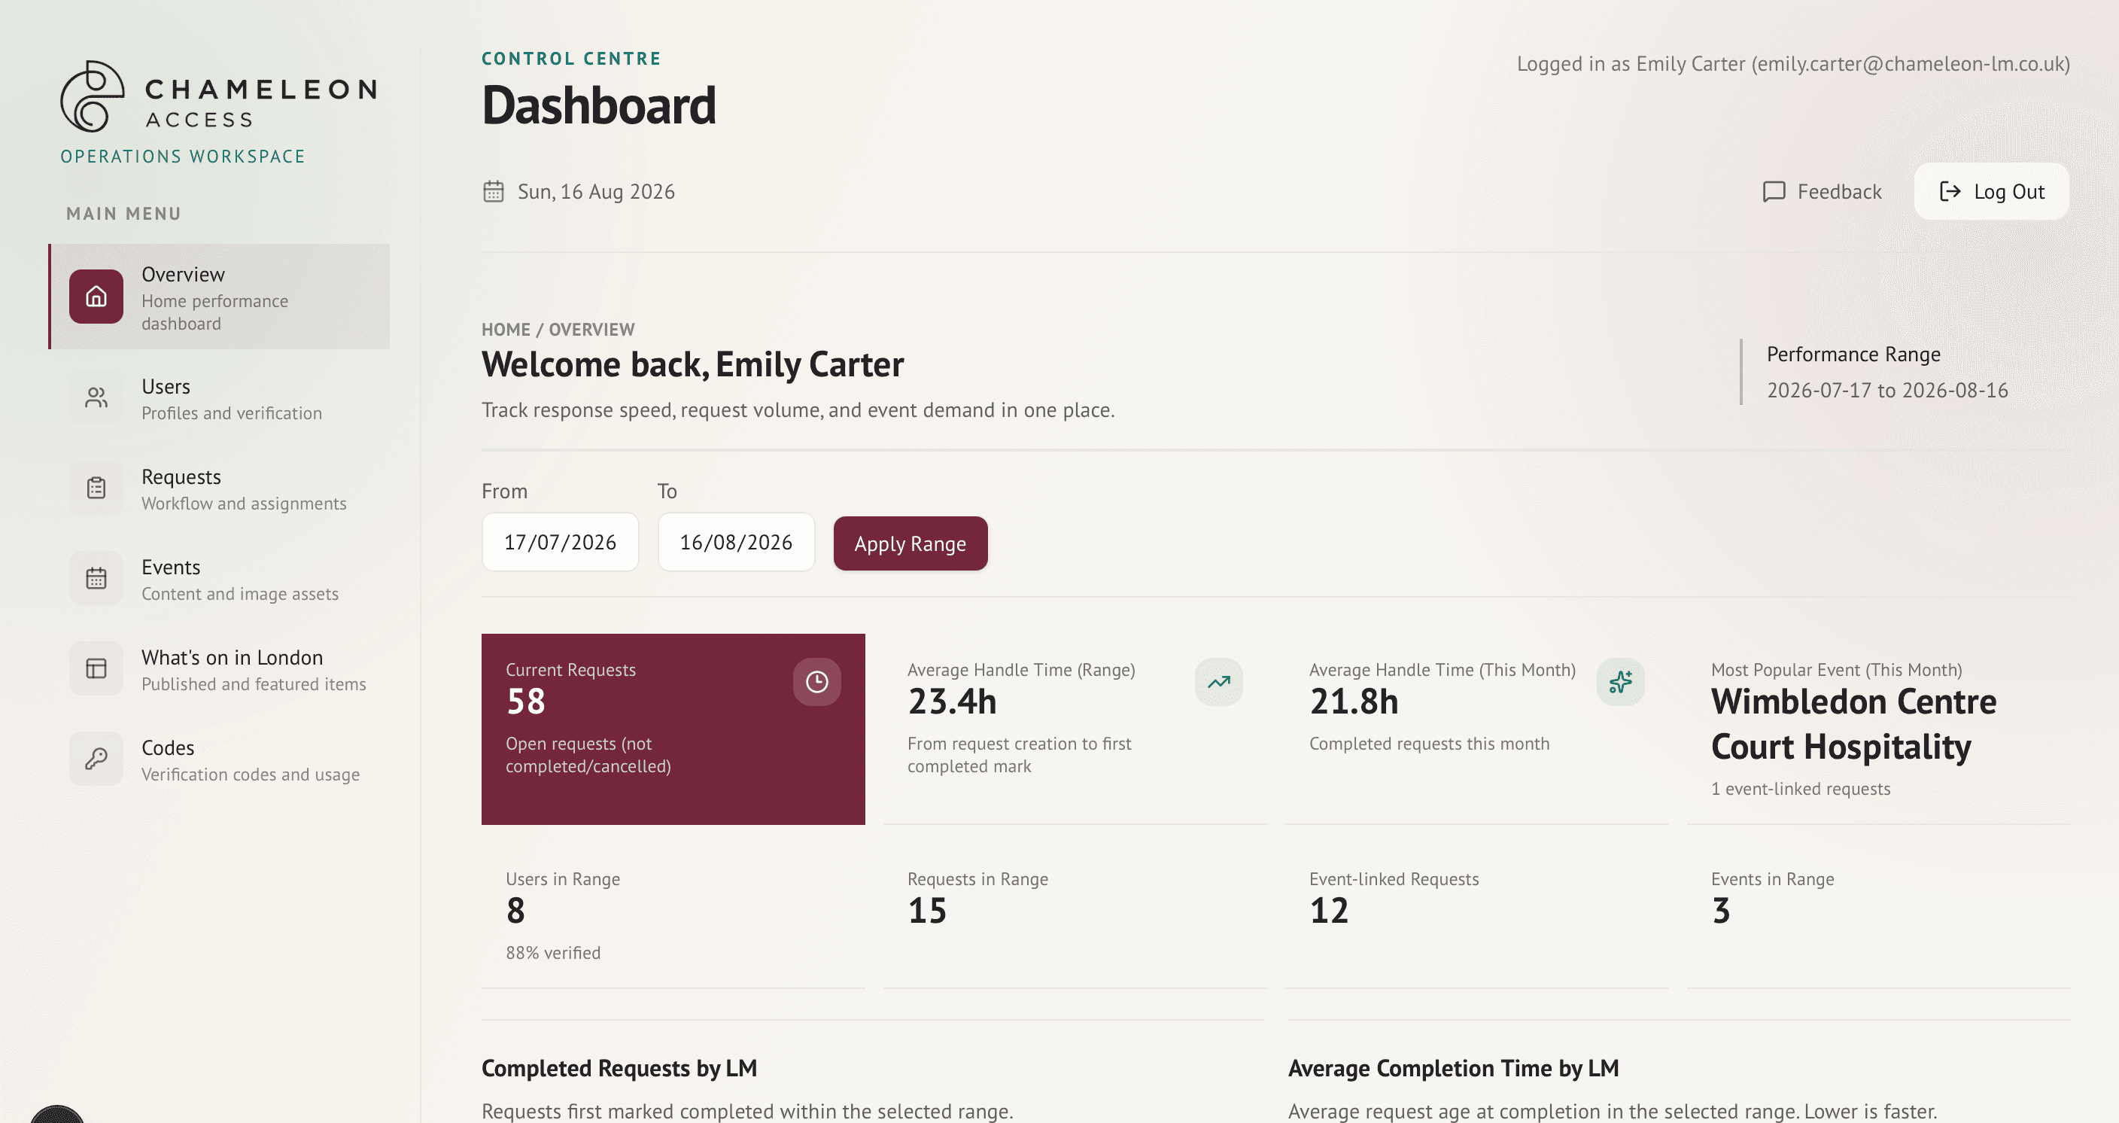Click the Chameleon Access logo
Viewport: 2119px width, 1123px height.
[219, 96]
